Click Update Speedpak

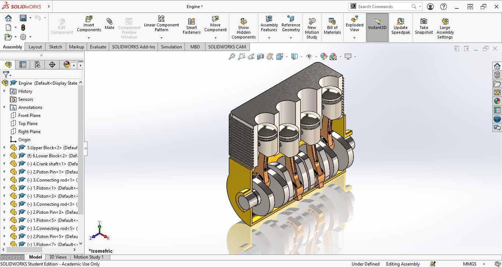tap(401, 26)
